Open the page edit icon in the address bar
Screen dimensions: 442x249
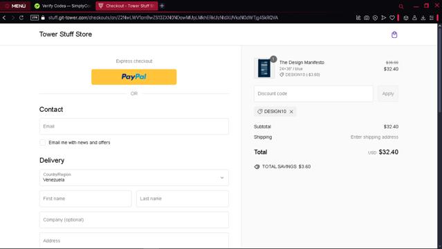358,18
